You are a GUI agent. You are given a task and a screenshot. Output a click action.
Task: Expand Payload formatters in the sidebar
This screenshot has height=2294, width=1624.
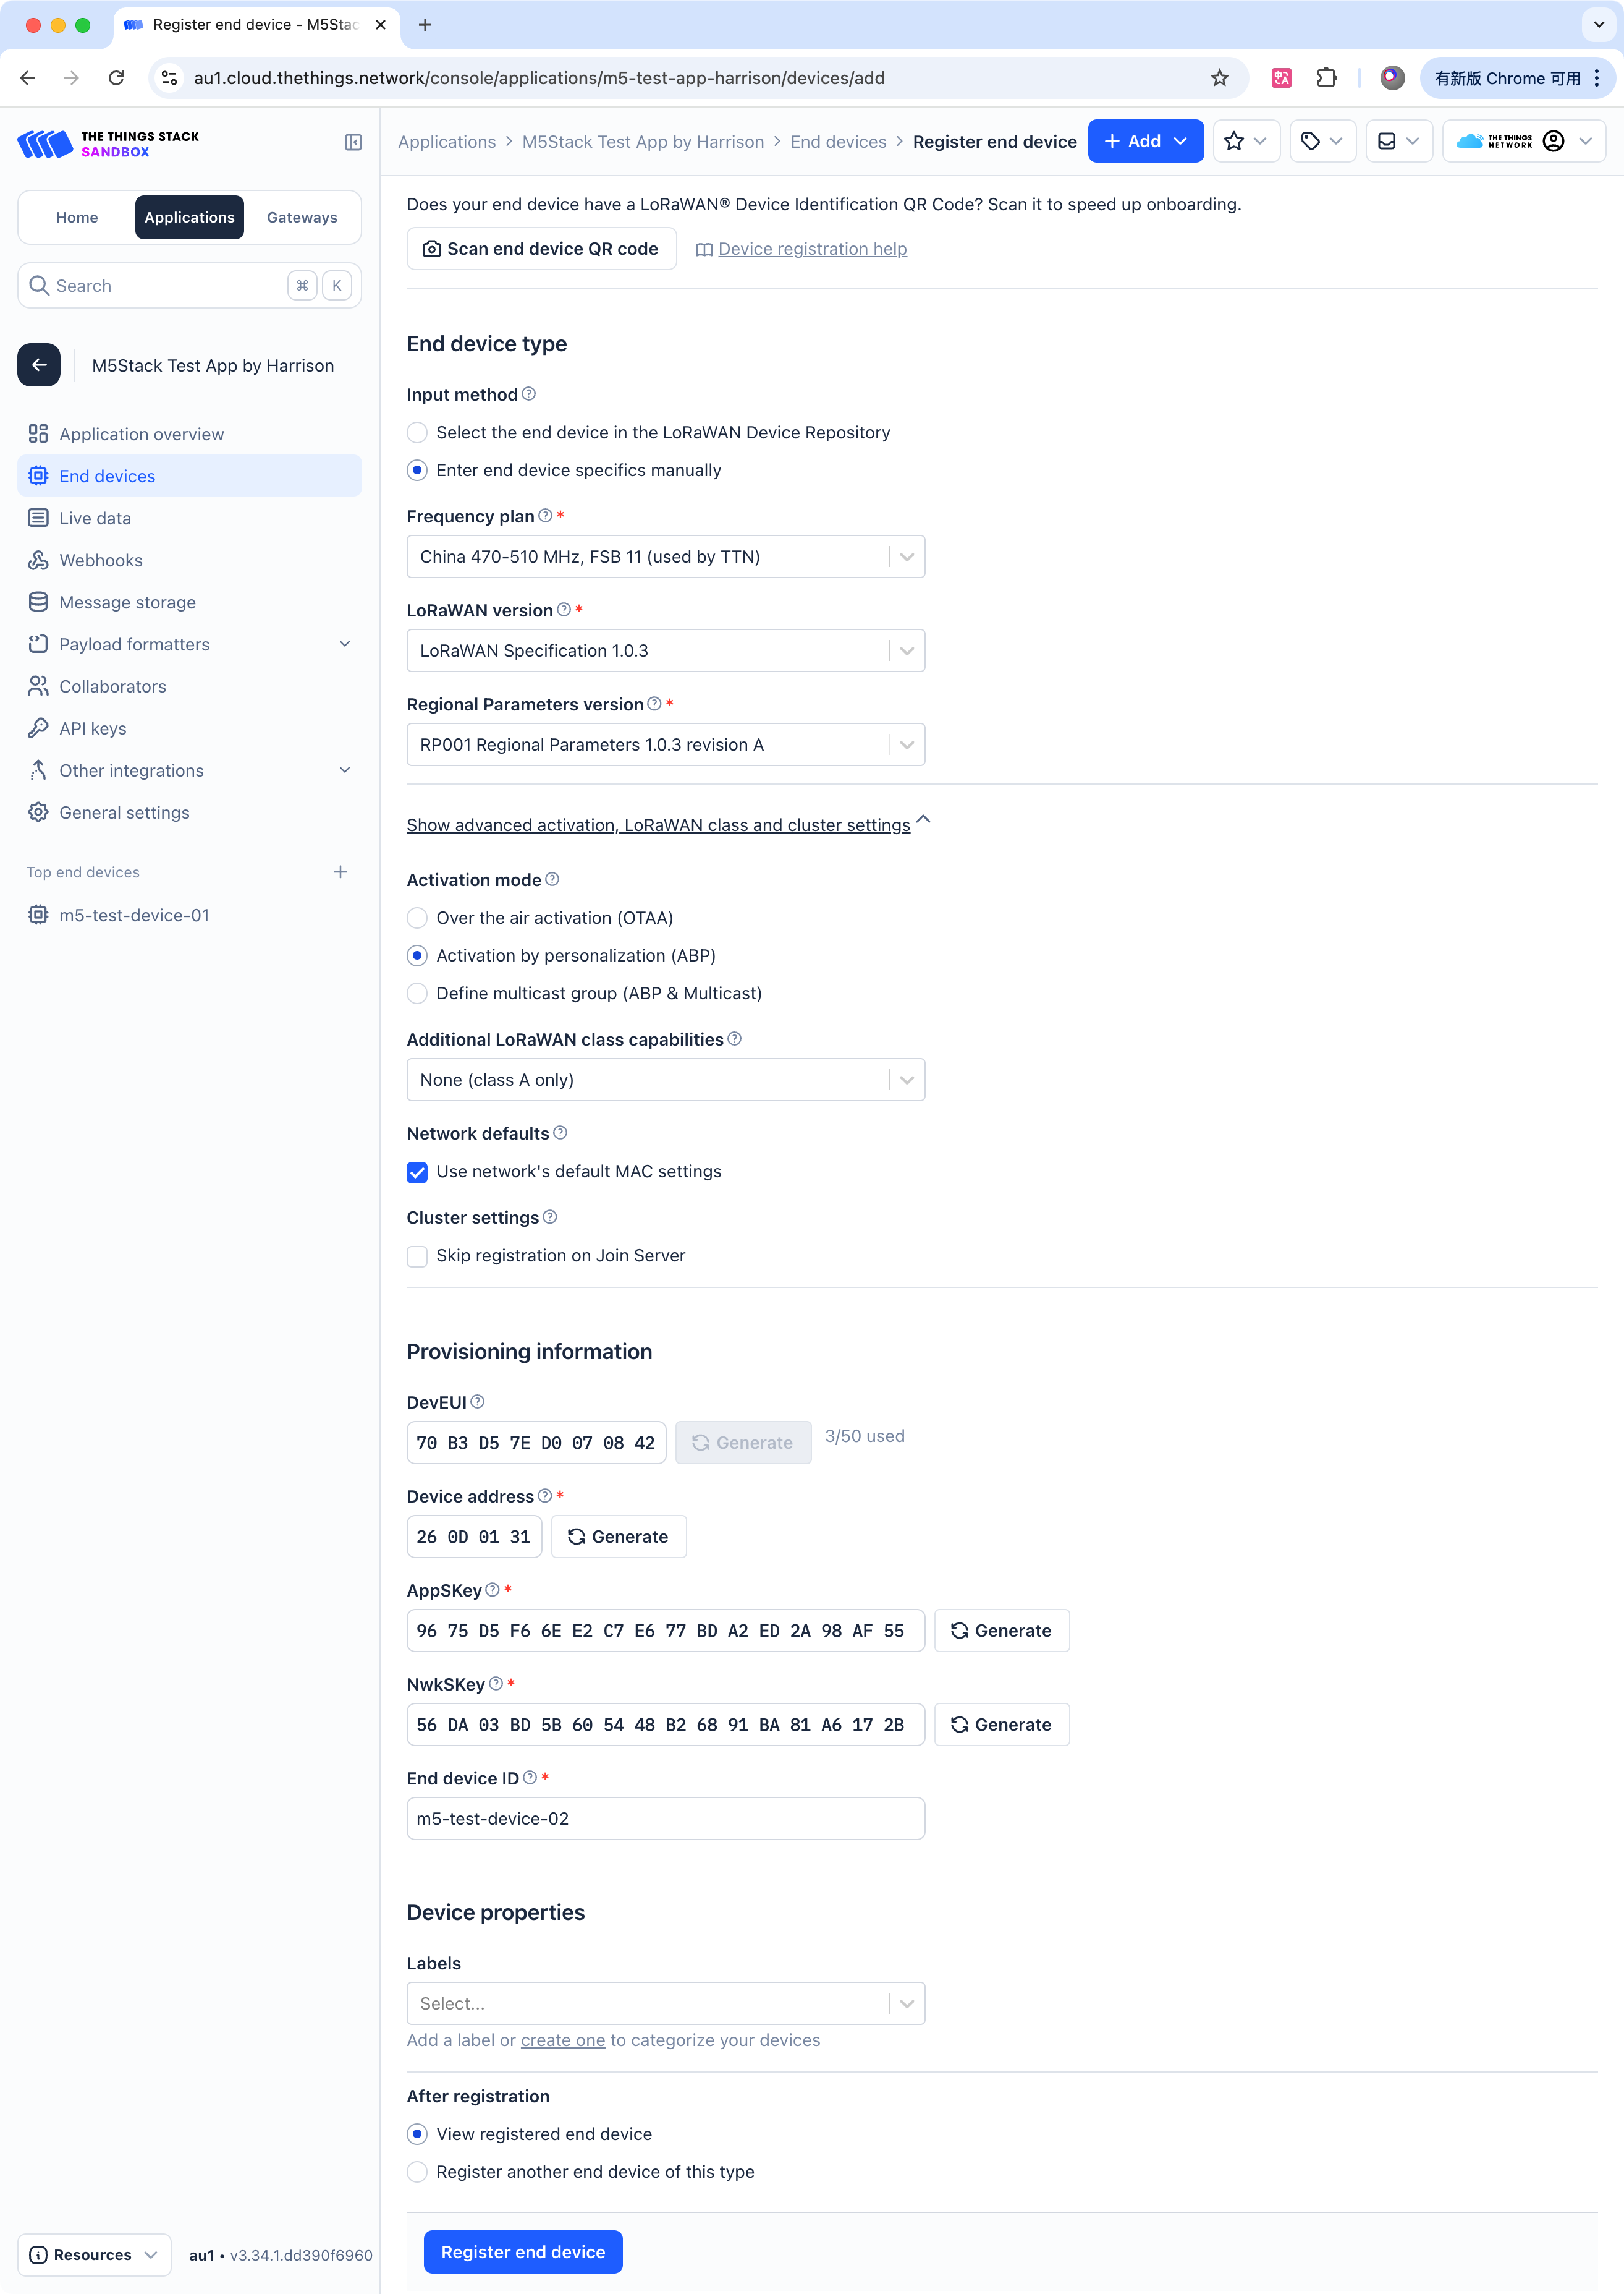[x=190, y=646]
